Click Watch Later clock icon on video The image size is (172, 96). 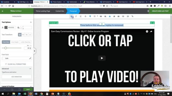[x=147, y=31]
